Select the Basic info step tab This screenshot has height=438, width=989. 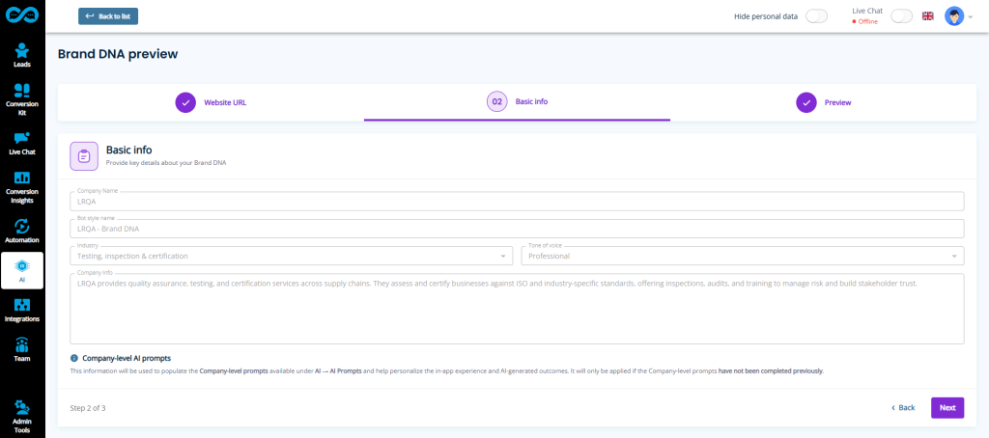pos(518,102)
